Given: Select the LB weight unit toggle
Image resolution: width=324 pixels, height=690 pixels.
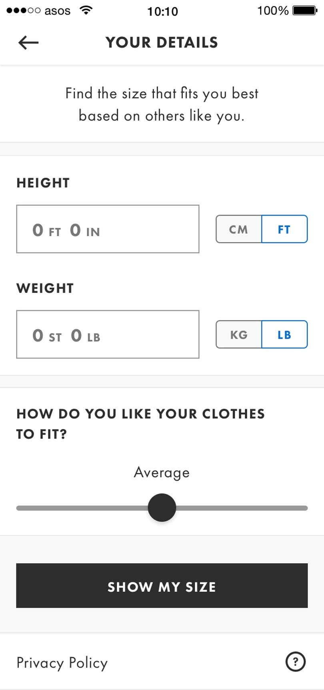Looking at the screenshot, I should tap(284, 335).
